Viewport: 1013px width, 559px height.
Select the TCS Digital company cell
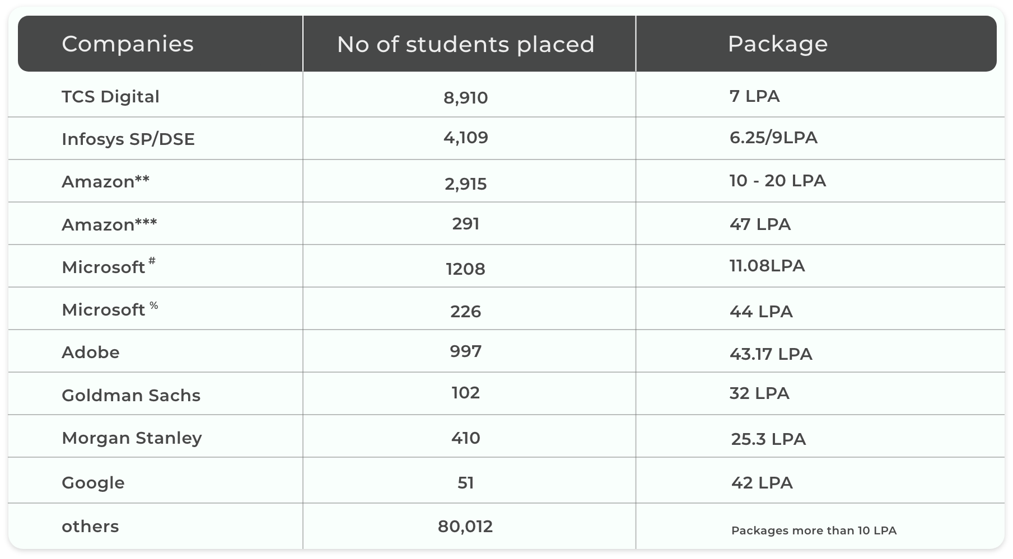(x=110, y=97)
